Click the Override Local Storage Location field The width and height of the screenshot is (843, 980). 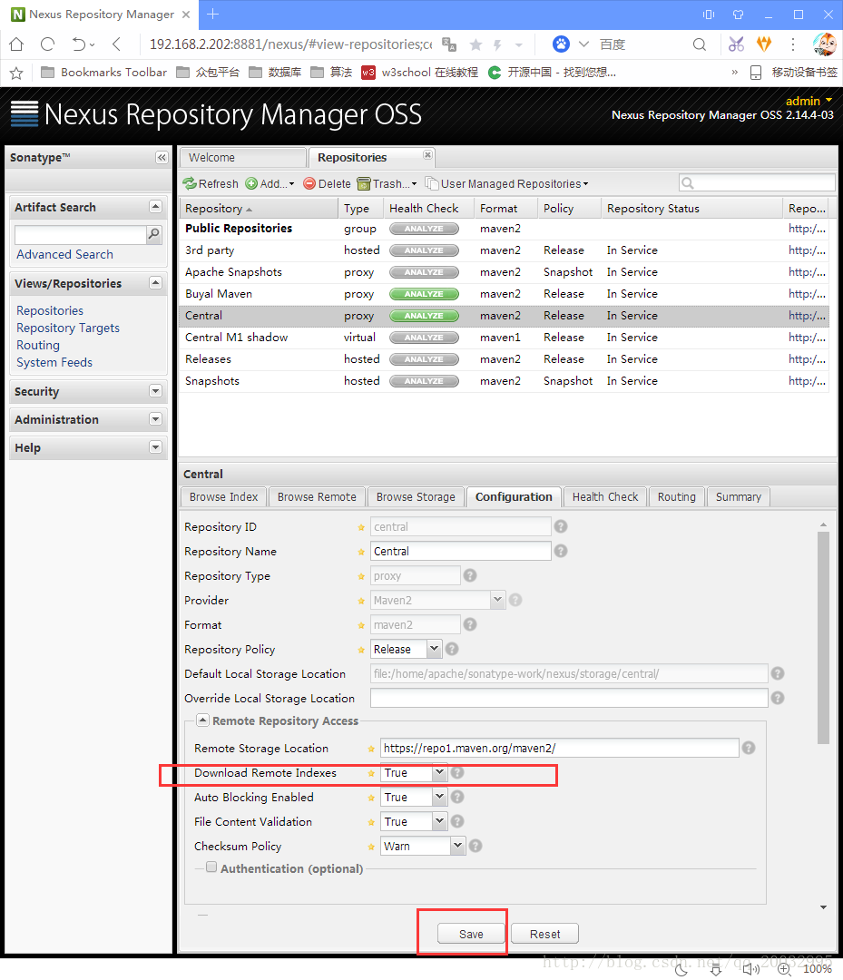pyautogui.click(x=569, y=698)
